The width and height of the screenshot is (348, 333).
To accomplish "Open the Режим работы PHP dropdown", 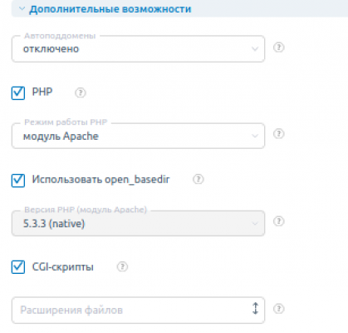I will tap(138, 136).
